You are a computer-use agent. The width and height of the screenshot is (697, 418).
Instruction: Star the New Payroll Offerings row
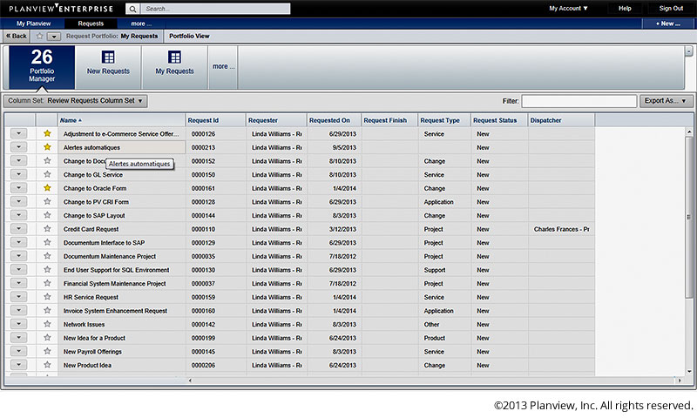pos(47,351)
